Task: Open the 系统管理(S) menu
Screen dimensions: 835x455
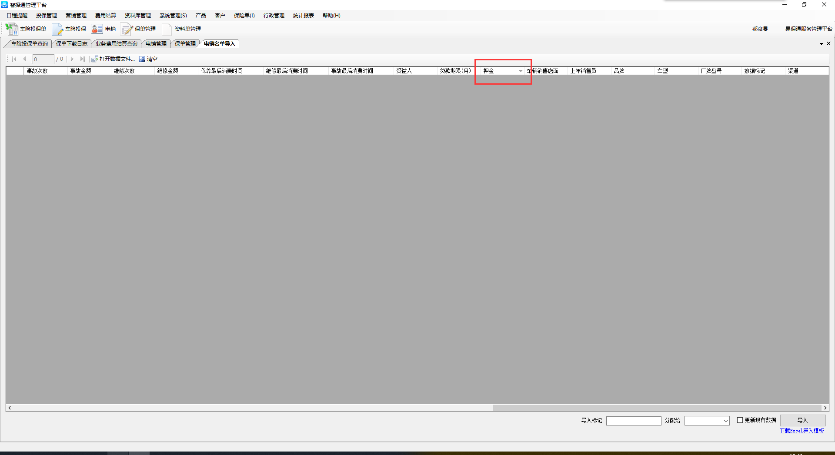Action: tap(173, 16)
